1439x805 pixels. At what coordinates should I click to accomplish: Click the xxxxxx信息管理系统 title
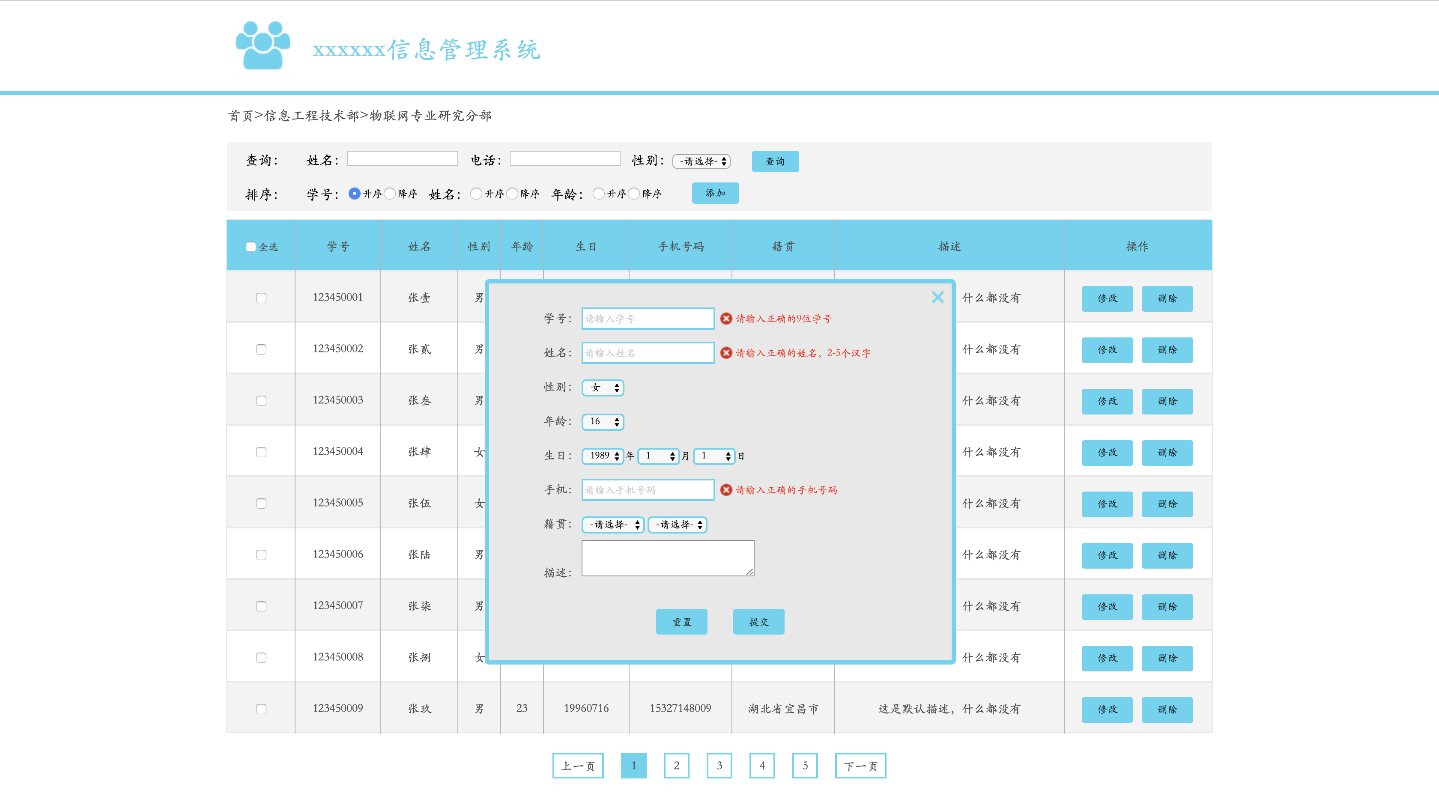[426, 50]
